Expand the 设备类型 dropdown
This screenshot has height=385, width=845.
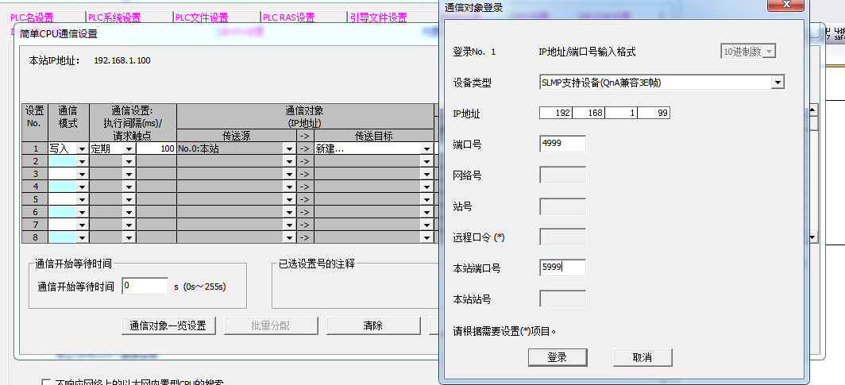[777, 83]
